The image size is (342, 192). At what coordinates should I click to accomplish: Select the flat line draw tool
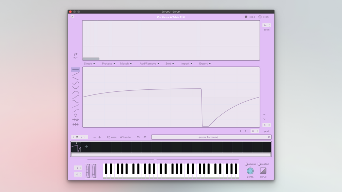click(75, 69)
